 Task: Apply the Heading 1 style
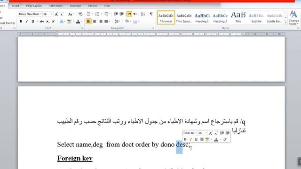click(x=202, y=18)
